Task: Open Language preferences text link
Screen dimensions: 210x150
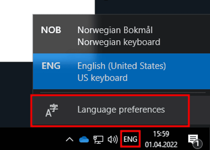Action: (121, 110)
